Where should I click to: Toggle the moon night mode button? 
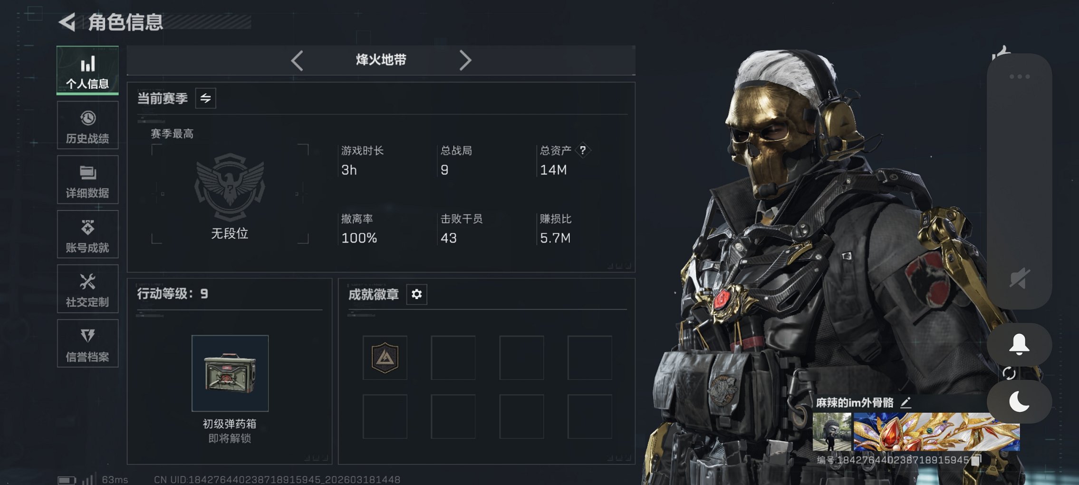click(x=1019, y=402)
